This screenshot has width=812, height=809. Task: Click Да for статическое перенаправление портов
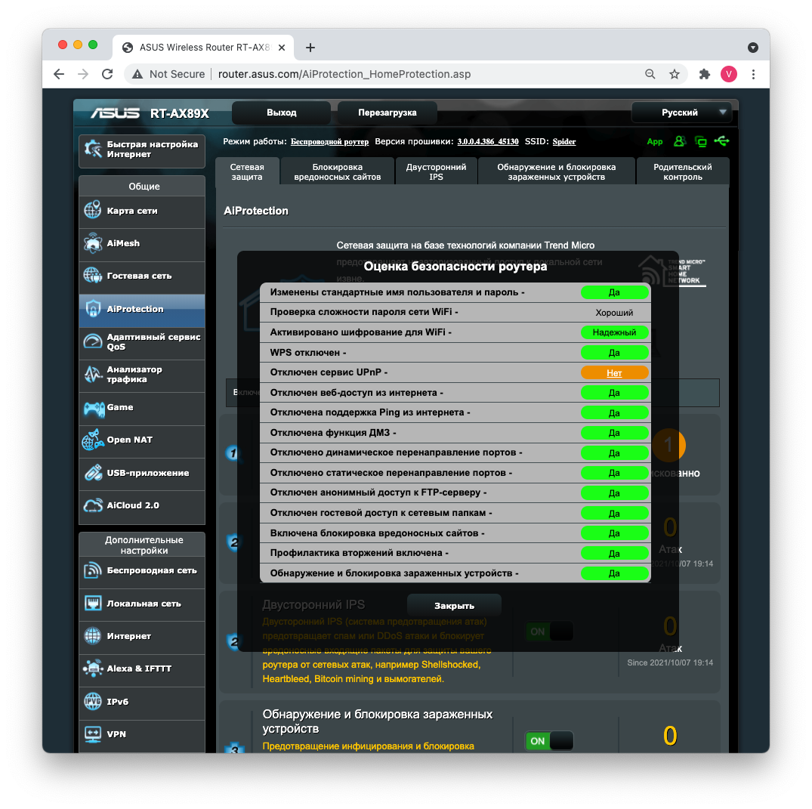(x=614, y=473)
